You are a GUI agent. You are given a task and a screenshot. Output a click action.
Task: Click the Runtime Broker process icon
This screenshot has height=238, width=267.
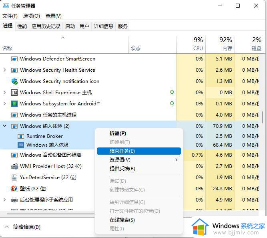click(21, 136)
